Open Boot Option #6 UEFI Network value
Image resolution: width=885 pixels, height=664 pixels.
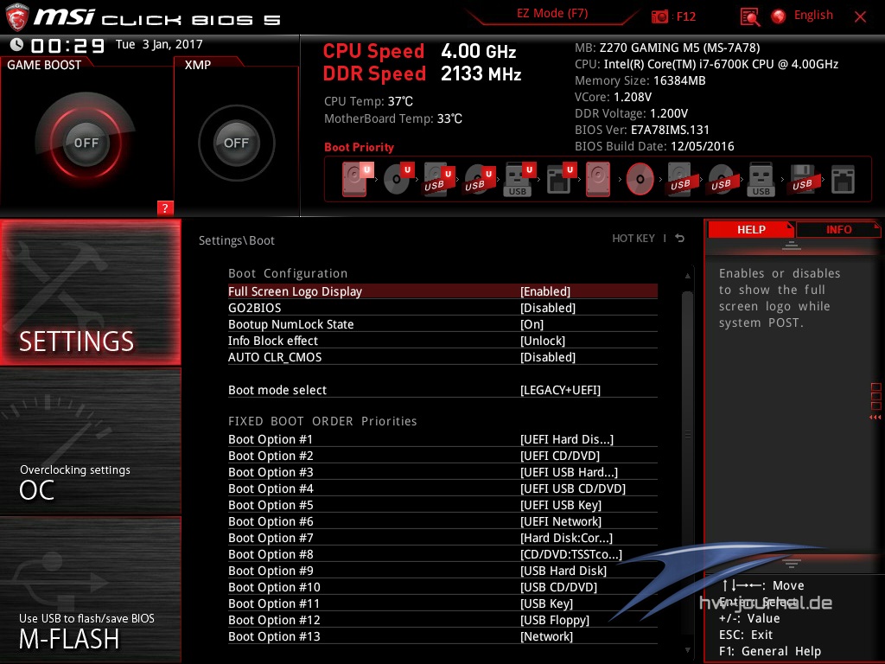(561, 520)
